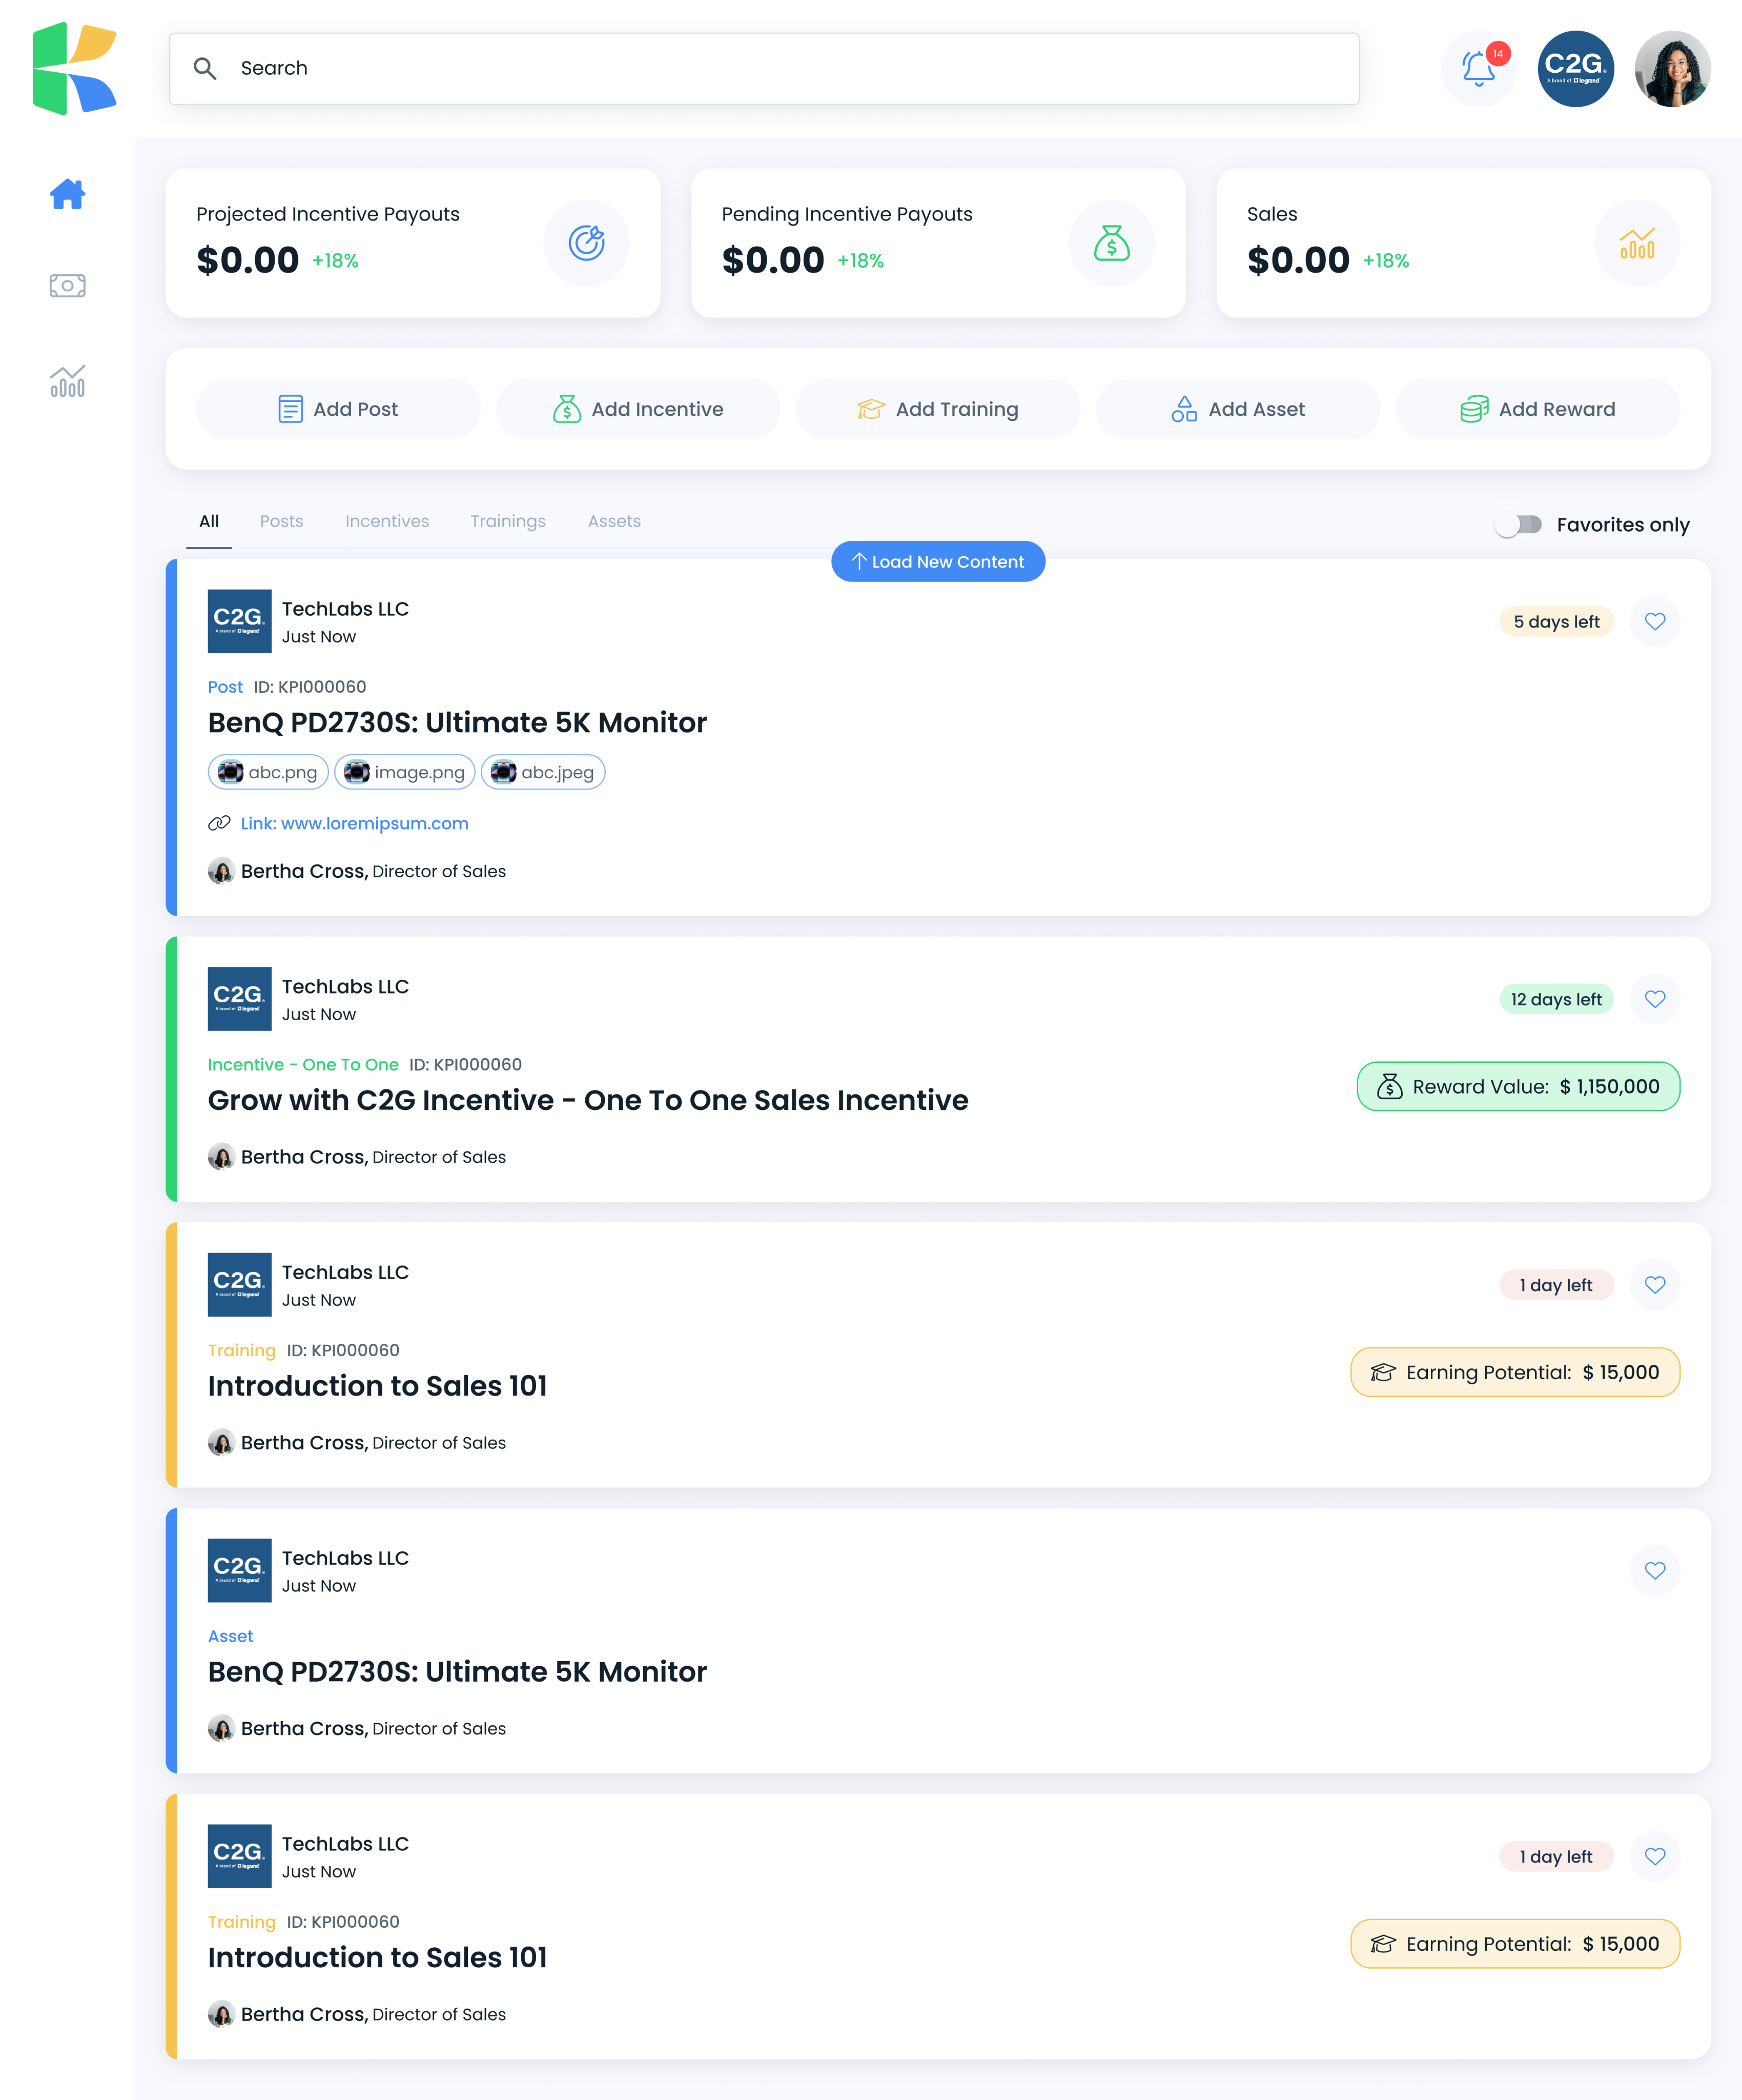Toggle the Favorites only switch
Screen dimensions: 1742x2100
click(1518, 525)
